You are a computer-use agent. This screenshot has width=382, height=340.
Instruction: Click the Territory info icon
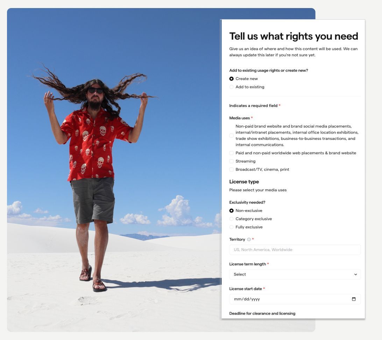tap(249, 239)
